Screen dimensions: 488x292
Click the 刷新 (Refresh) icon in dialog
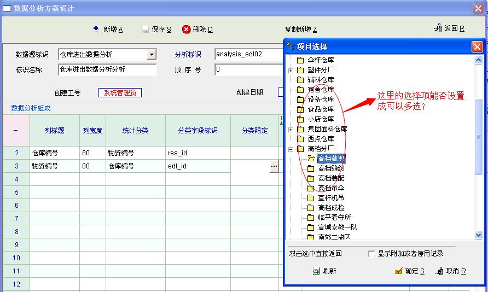[316, 271]
